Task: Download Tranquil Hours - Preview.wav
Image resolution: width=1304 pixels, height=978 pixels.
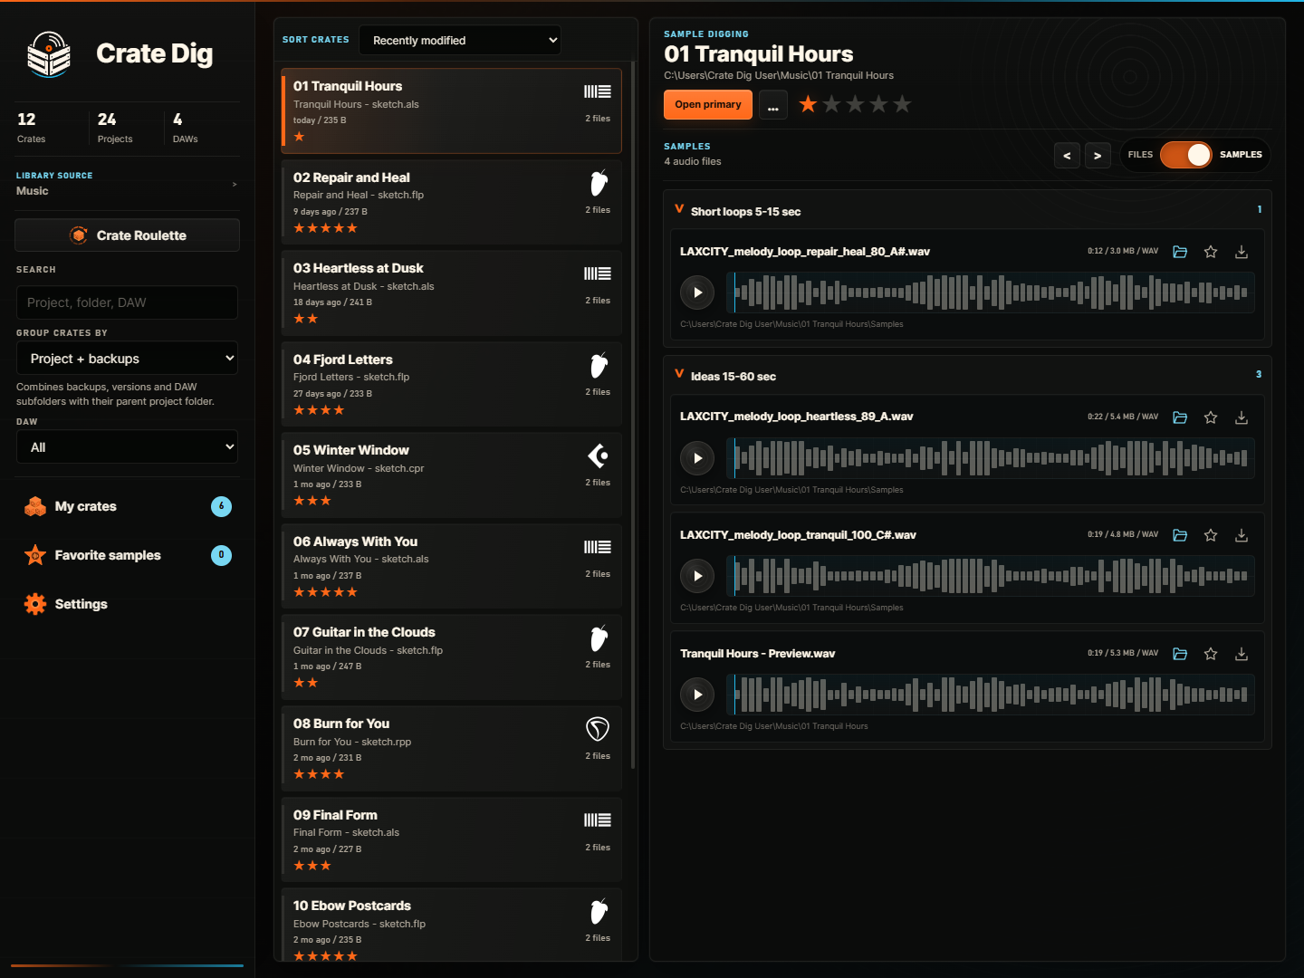Action: coord(1242,654)
